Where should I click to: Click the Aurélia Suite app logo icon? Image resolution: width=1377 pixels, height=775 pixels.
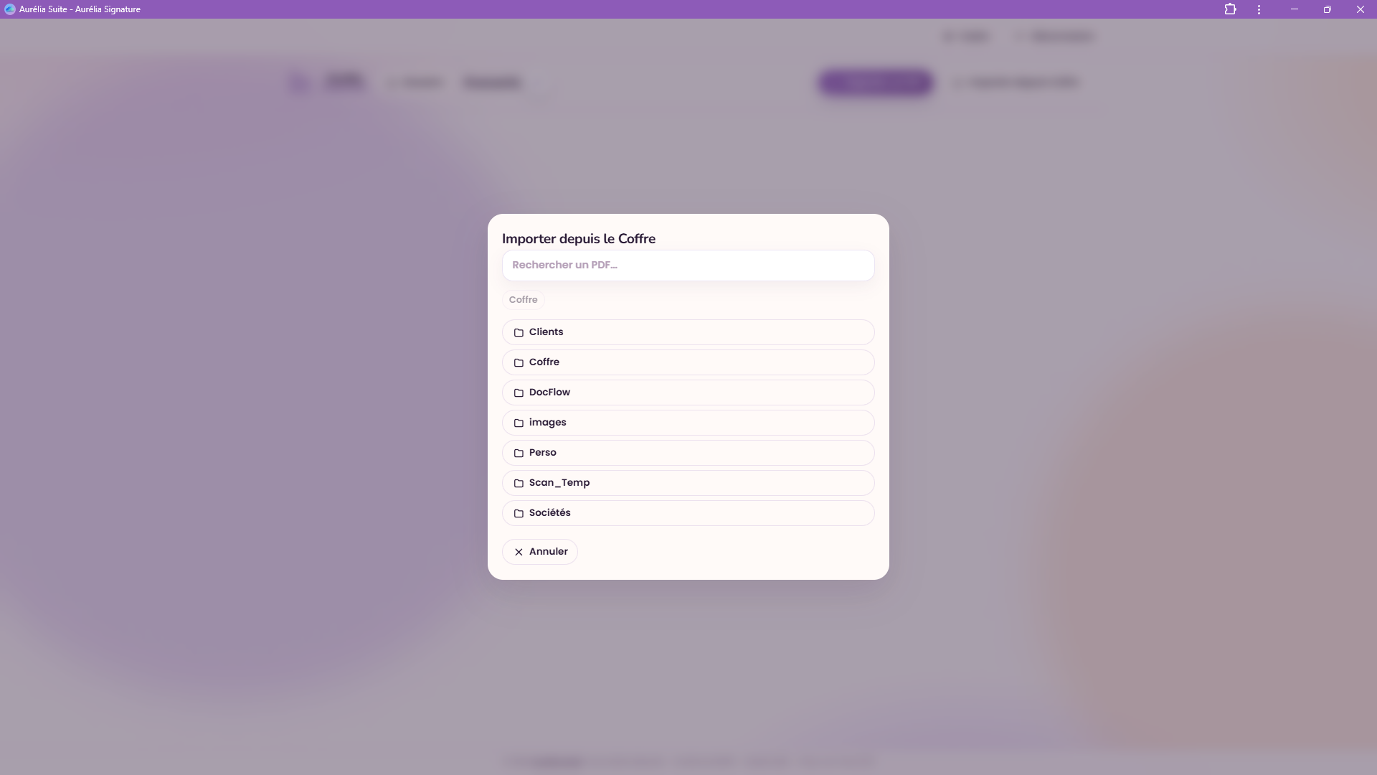pos(9,9)
